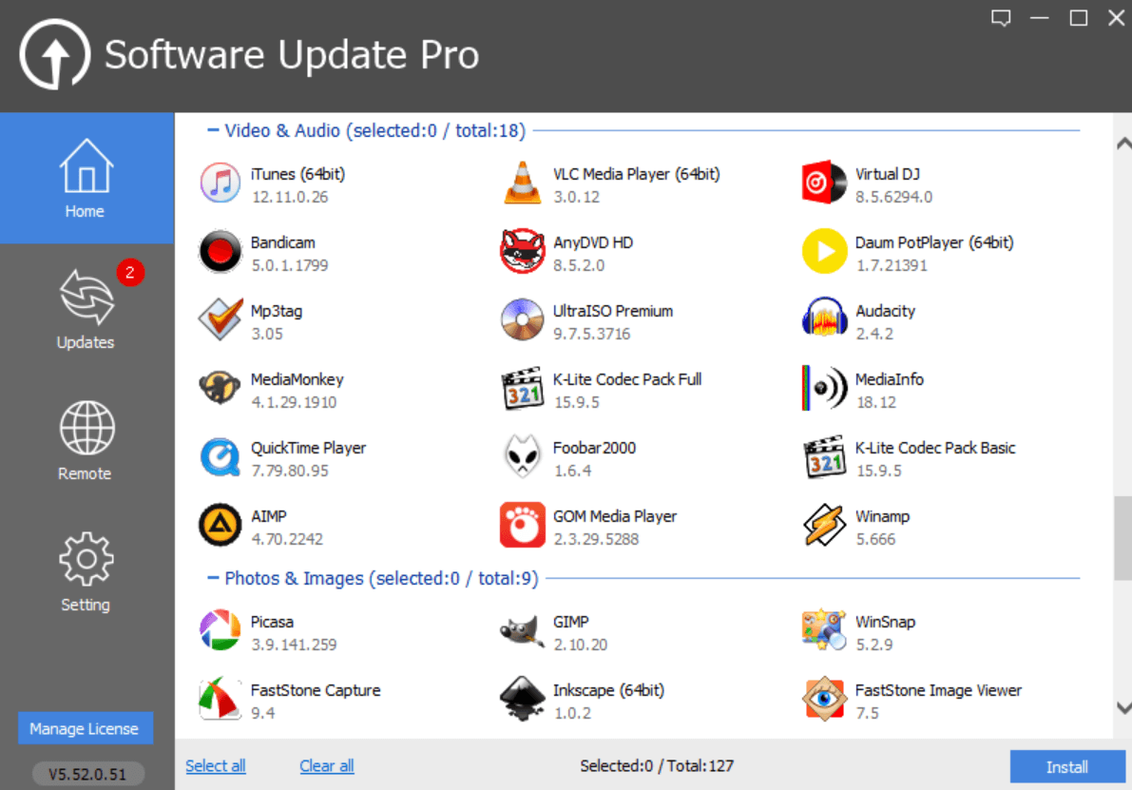The width and height of the screenshot is (1132, 790).
Task: Open the Setting panel
Action: 85,570
